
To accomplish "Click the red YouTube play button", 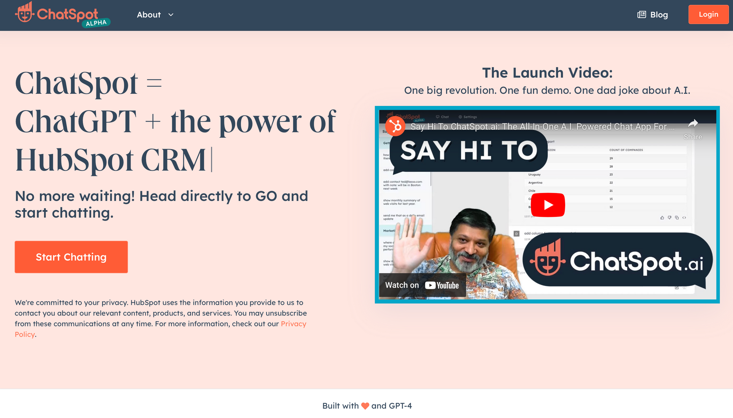I will 548,205.
